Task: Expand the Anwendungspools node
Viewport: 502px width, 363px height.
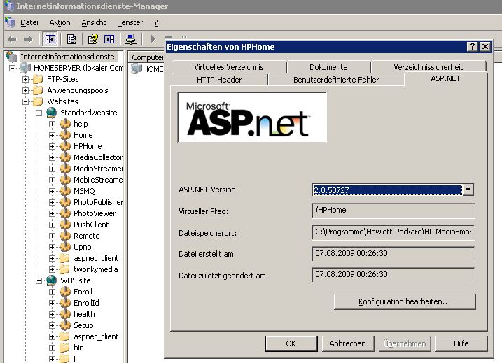Action: pyautogui.click(x=25, y=90)
